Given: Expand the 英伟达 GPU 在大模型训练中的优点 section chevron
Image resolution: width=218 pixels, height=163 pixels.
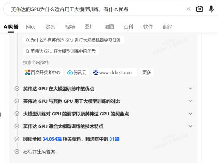Looking at the screenshot, I should coord(191,88).
